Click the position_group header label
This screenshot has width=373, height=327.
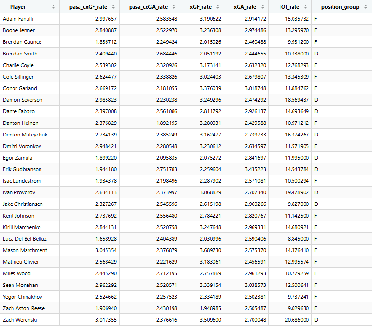(340, 7)
